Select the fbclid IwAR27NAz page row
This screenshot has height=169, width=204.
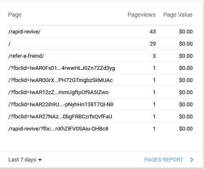[101, 116]
